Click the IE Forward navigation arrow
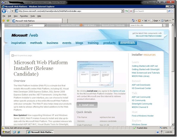This screenshot has height=137, width=177. [9, 11]
